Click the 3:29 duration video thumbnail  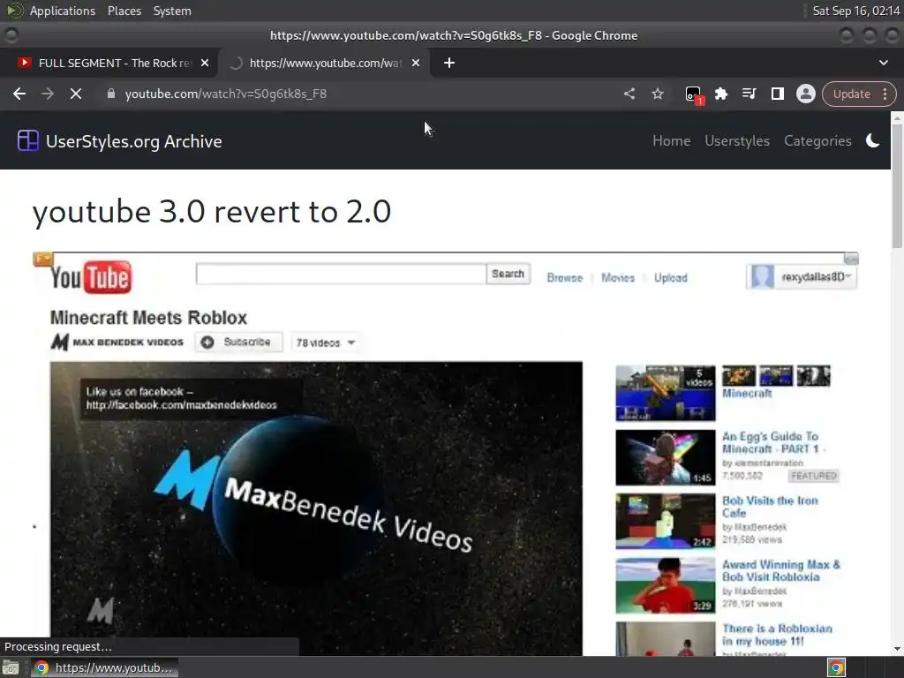pos(666,586)
